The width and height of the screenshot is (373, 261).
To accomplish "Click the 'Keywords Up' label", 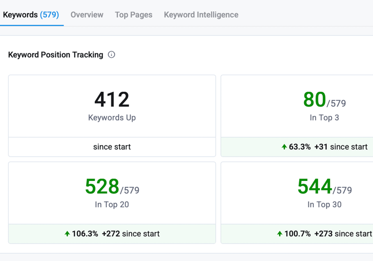I will [x=112, y=118].
